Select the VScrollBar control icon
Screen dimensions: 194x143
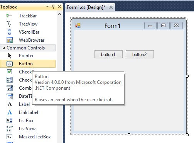9,32
